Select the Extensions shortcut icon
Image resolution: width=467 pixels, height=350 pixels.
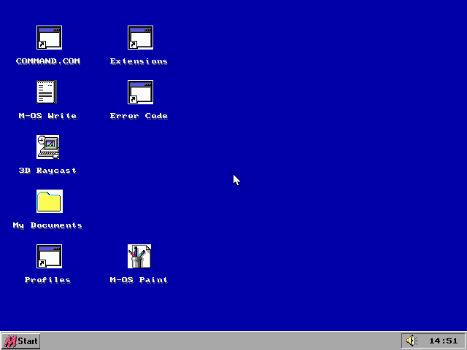[140, 37]
